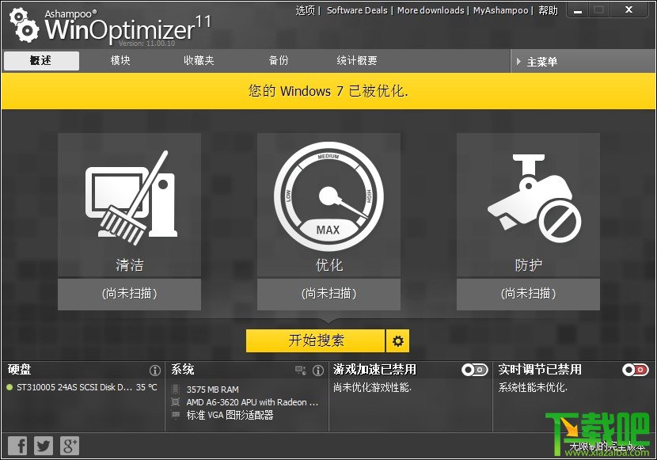
Task: Click the Version 11.00.10 label
Action: coord(146,44)
